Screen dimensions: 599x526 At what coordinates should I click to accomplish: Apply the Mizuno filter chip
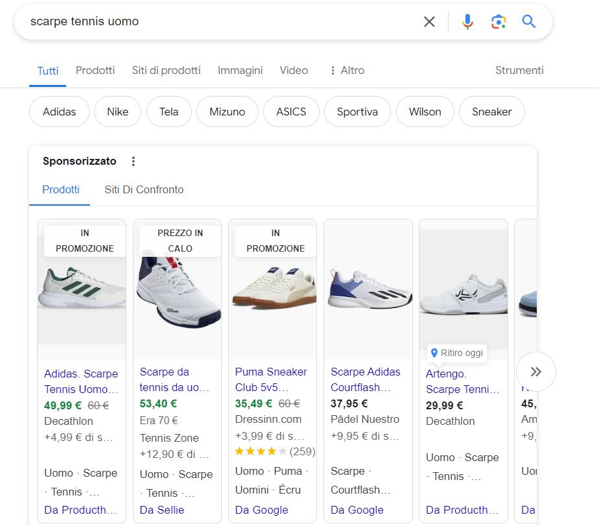tap(227, 112)
